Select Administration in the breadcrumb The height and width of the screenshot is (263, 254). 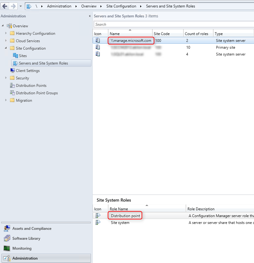(59, 6)
